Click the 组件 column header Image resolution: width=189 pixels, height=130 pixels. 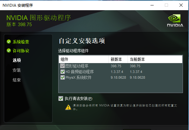84,59
